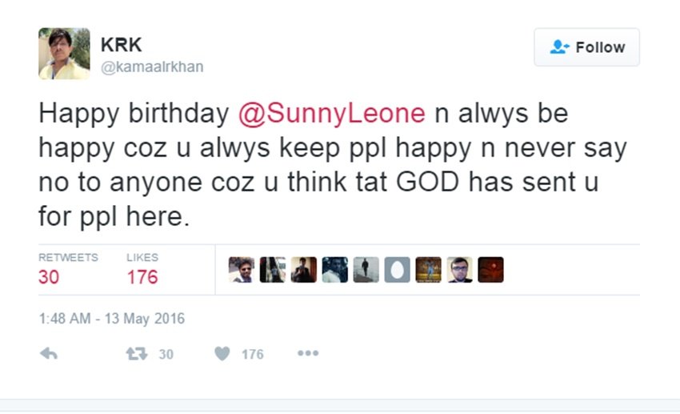Click the retweet count next to retweet icon
Viewport: 680px width, 414px height.
166,354
